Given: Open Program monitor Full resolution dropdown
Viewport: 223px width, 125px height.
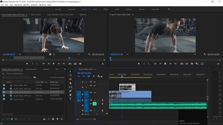Looking at the screenshot, I should (x=197, y=54).
